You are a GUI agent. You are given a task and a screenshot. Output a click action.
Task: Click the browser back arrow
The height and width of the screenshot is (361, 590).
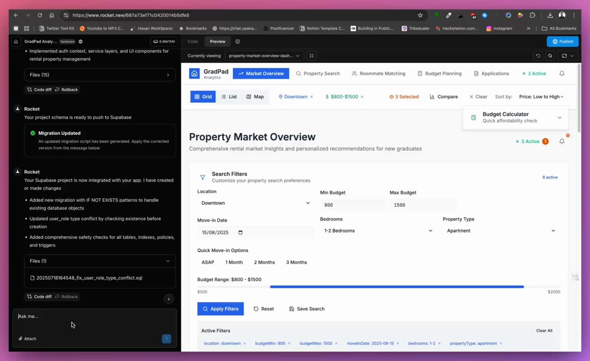pos(16,15)
